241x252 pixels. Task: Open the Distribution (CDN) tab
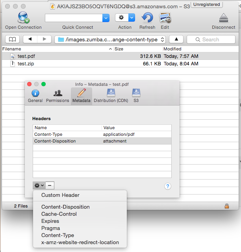point(111,96)
